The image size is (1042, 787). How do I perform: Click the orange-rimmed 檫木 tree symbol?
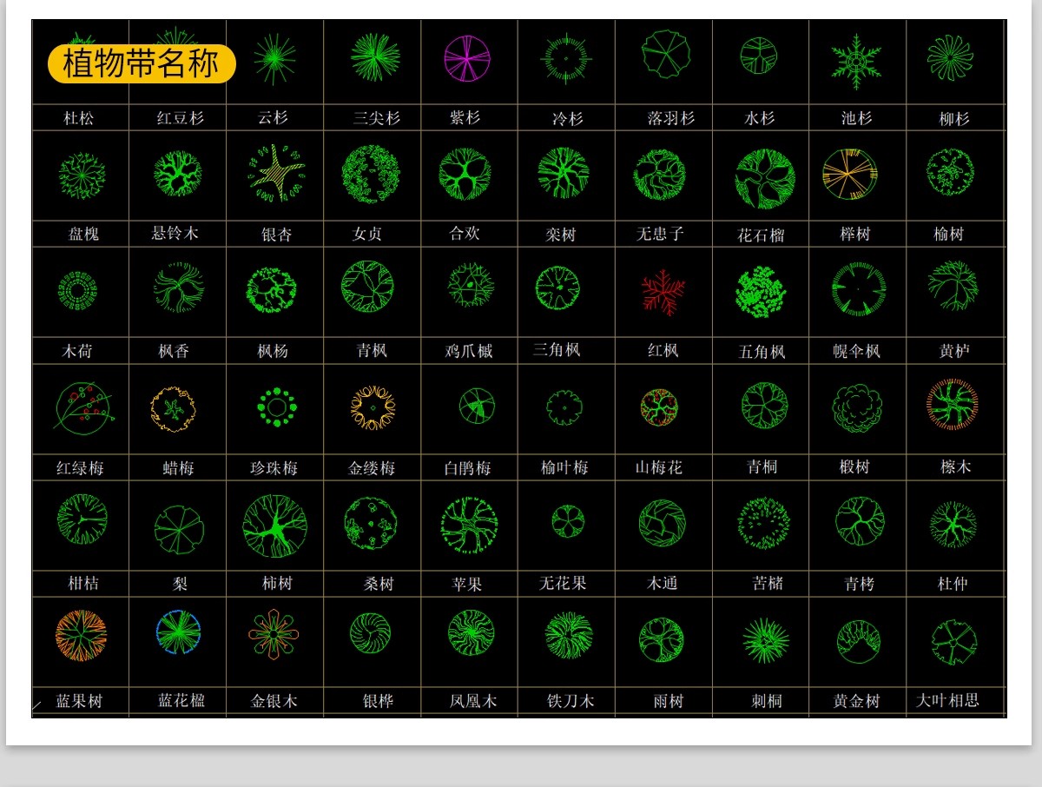[952, 404]
